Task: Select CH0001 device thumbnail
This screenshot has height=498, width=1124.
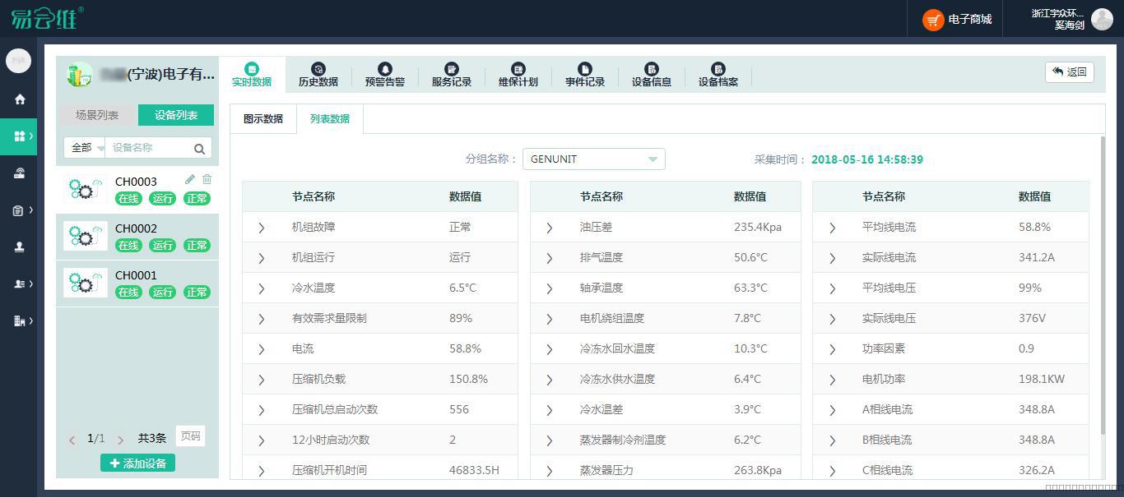Action: (x=86, y=283)
